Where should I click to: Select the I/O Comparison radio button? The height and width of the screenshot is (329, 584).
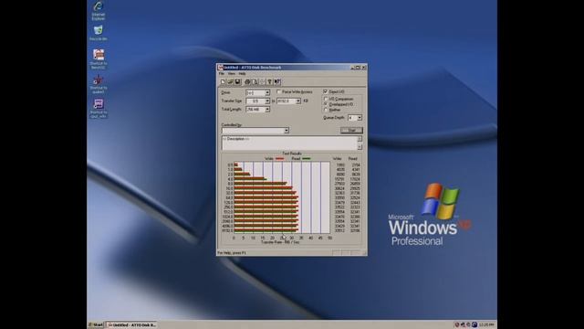point(326,99)
